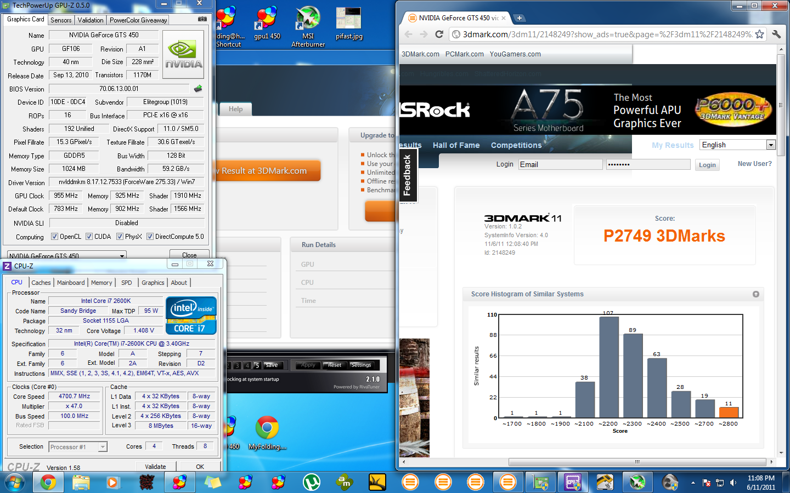Open the Action Center flag icon
The height and width of the screenshot is (493, 790).
tap(706, 483)
